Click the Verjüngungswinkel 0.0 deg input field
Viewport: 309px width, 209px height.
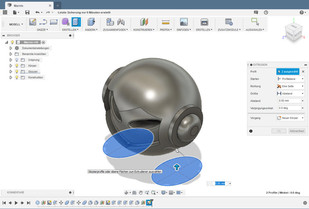pos(289,108)
